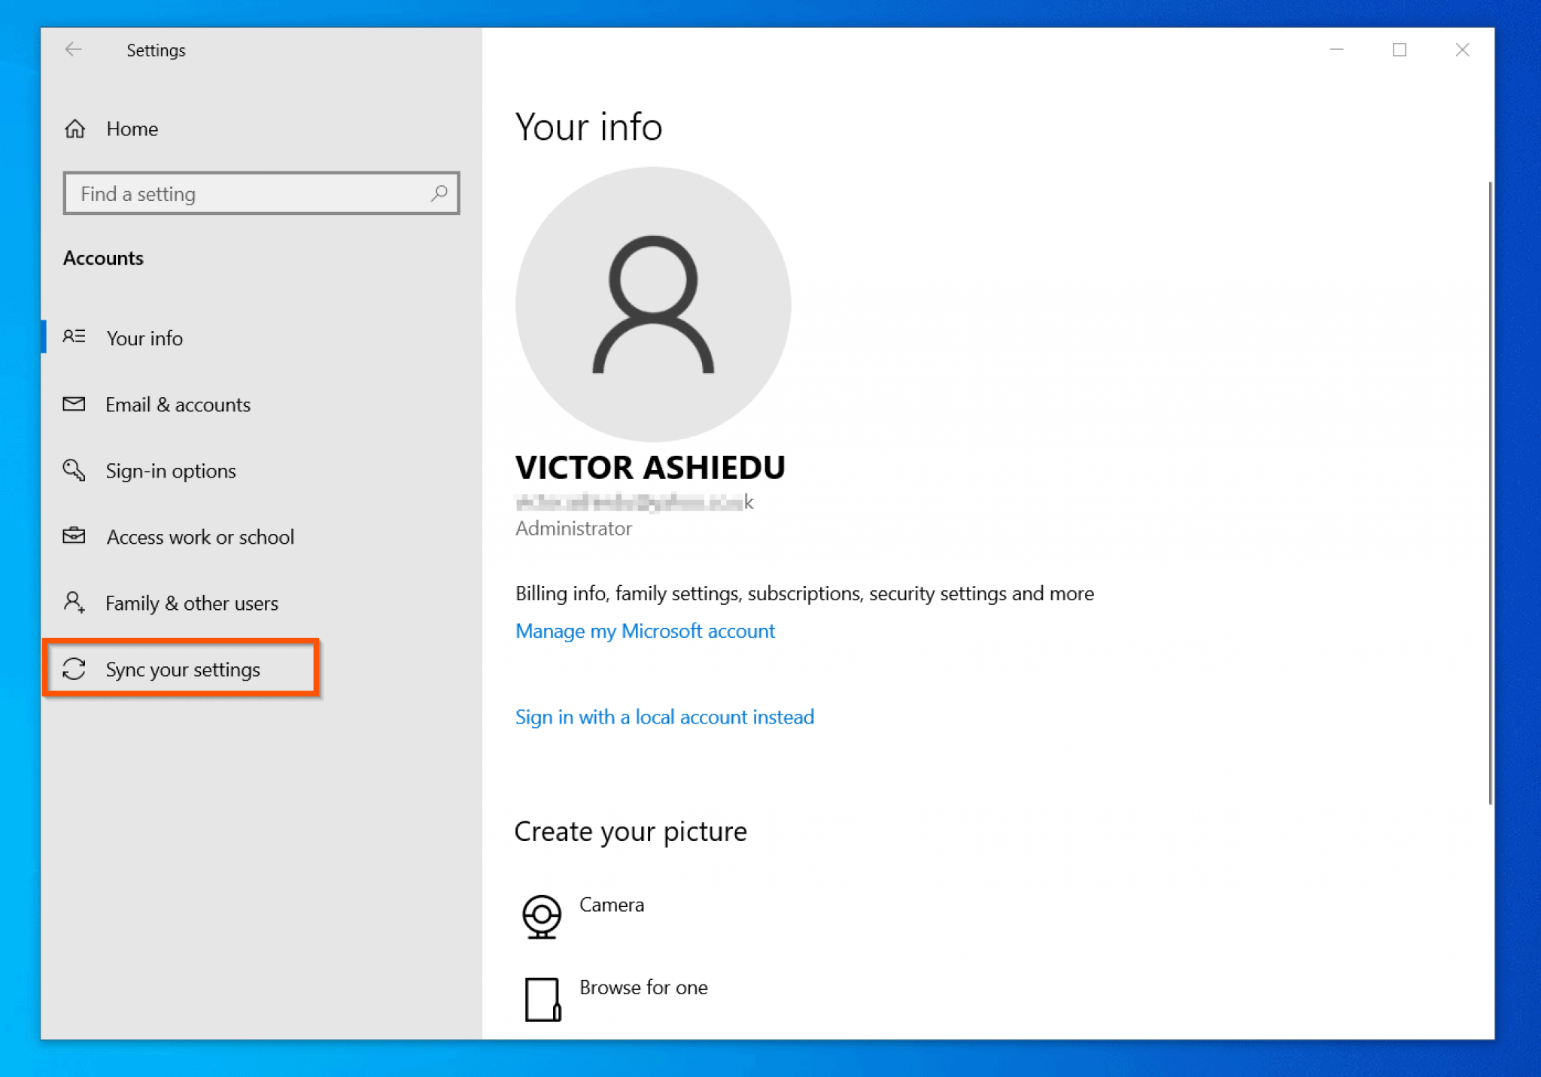
Task: Click the Accounts section heading
Action: (103, 258)
